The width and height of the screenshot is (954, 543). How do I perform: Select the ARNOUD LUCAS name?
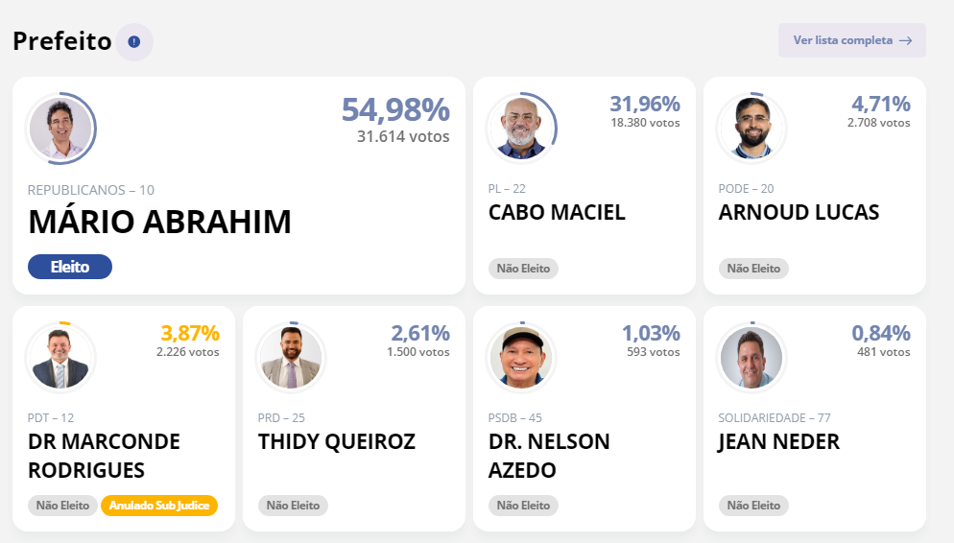click(x=799, y=212)
